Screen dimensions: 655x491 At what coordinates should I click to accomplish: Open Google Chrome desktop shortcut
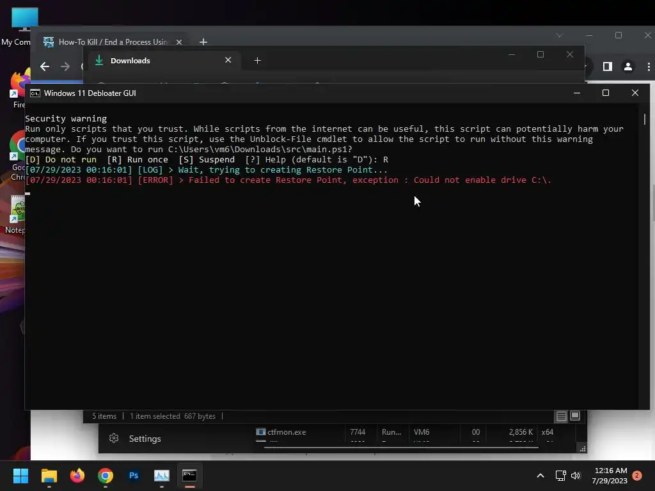tap(17, 157)
